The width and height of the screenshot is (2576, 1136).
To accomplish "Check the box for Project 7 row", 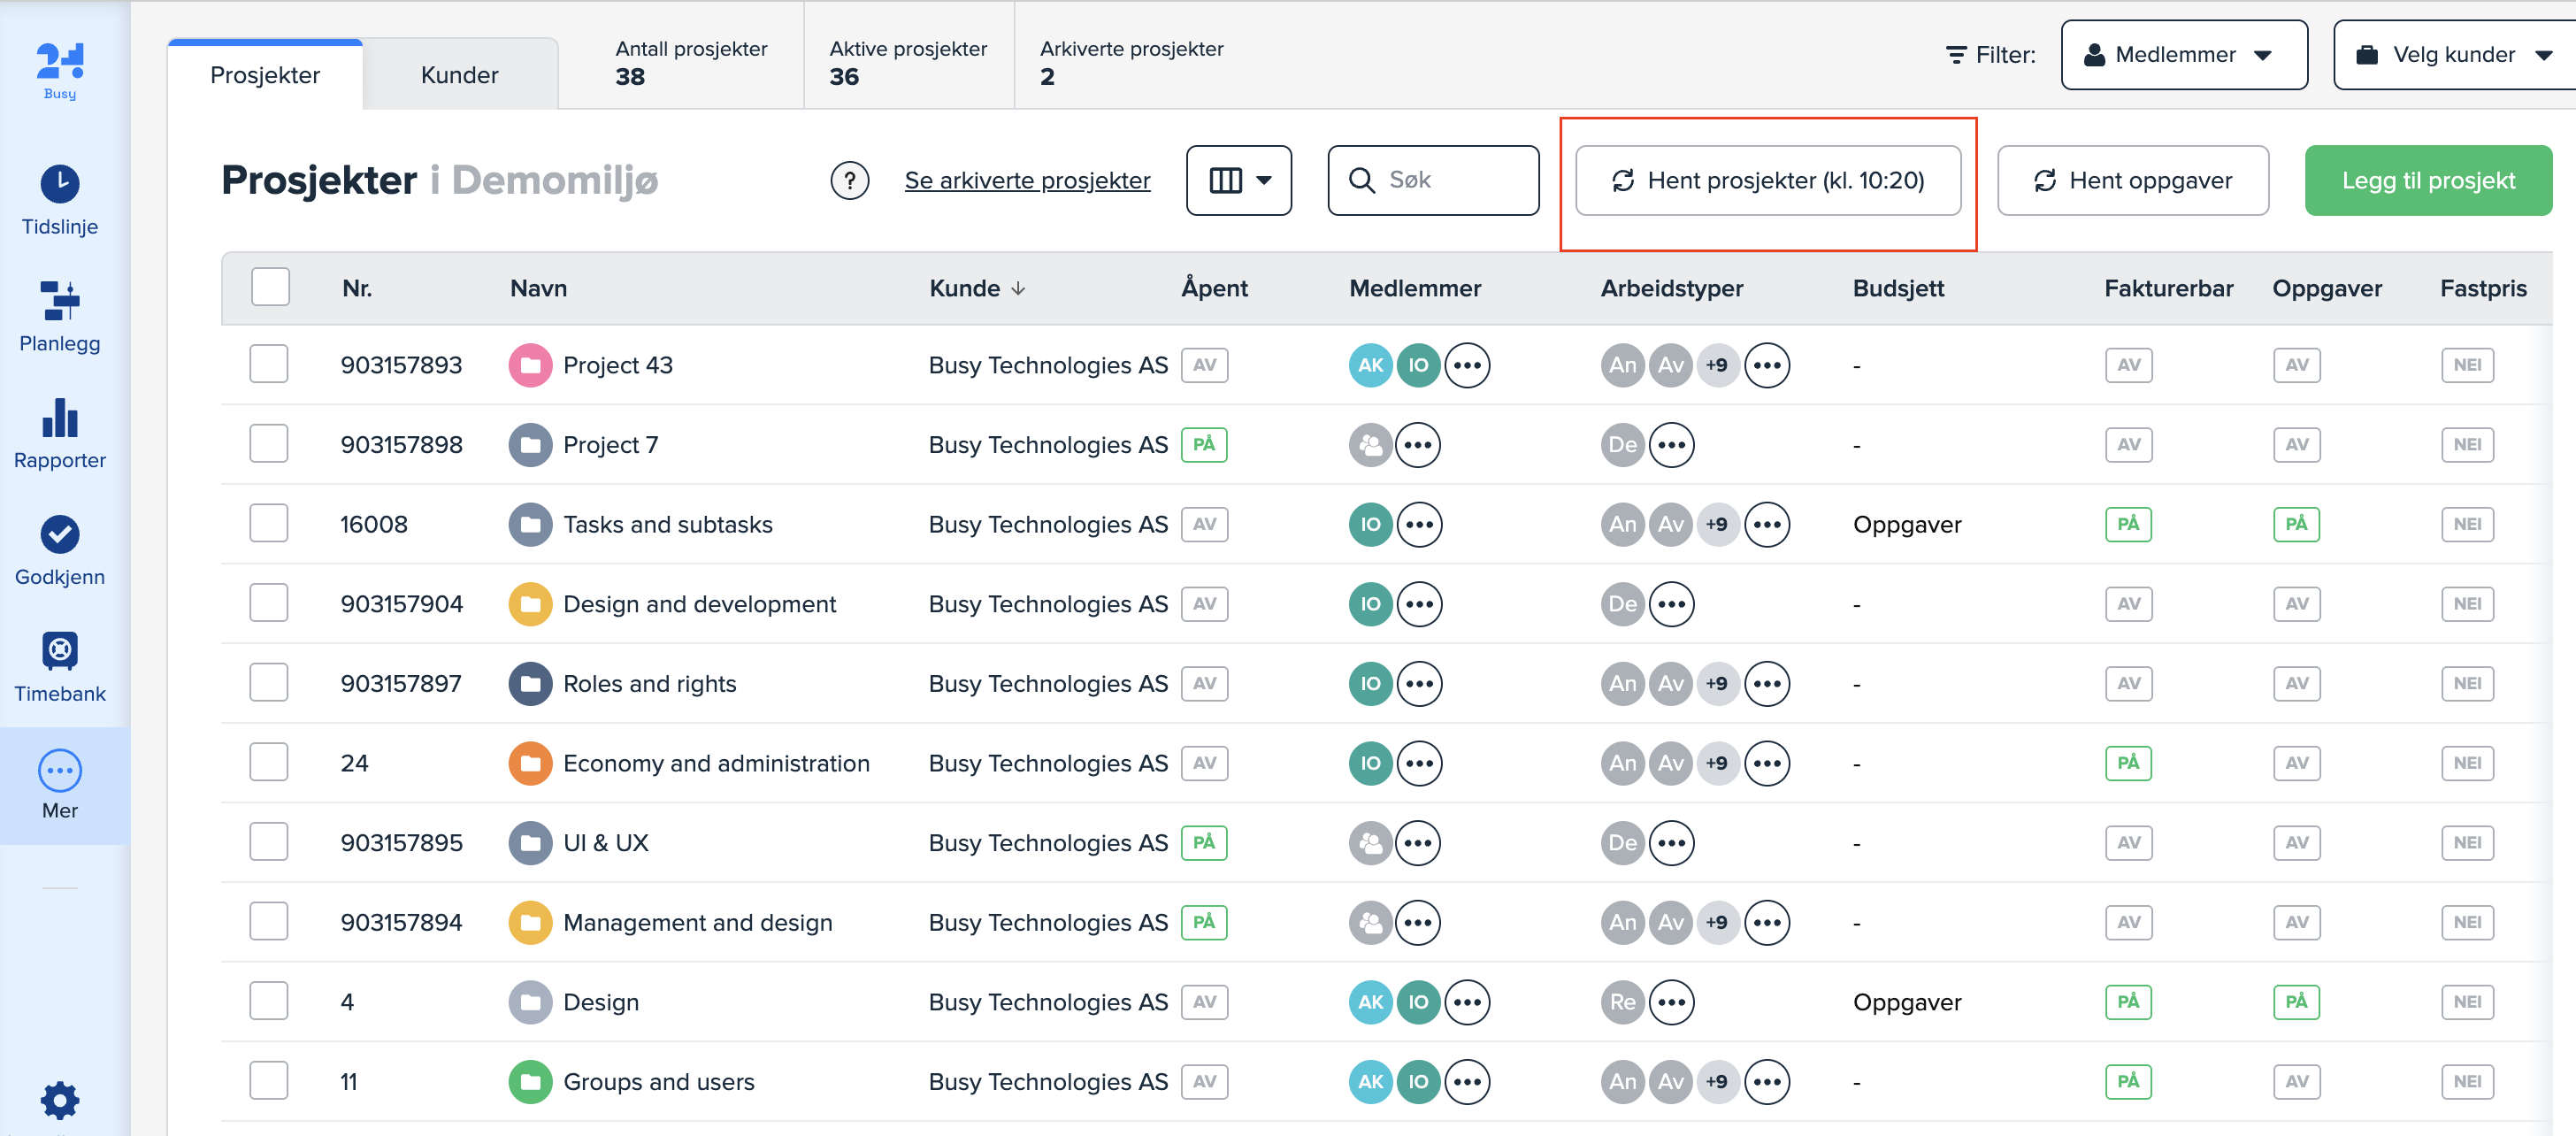I will [269, 444].
